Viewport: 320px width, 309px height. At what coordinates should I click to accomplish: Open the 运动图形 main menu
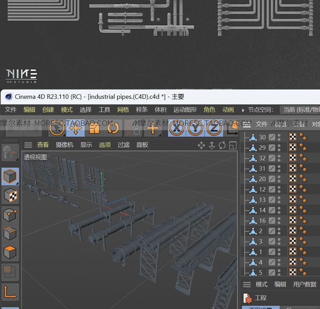click(x=185, y=110)
